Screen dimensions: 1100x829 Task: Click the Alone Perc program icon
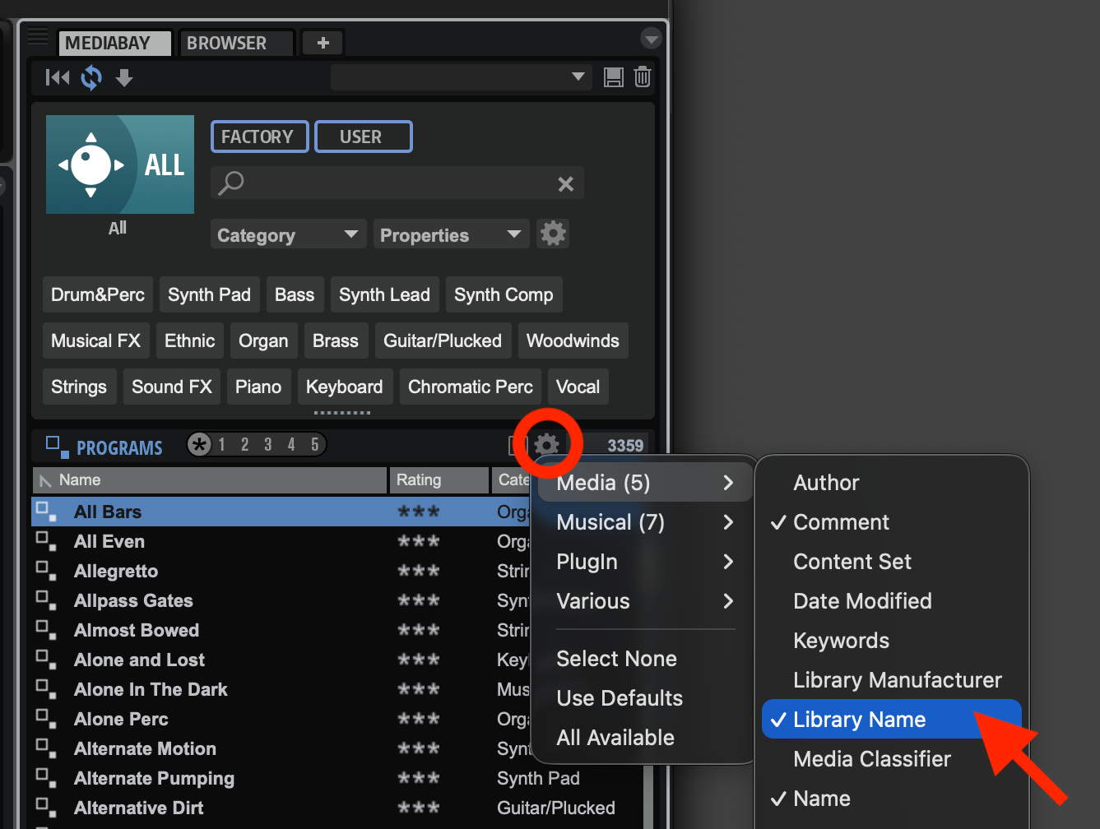[46, 719]
